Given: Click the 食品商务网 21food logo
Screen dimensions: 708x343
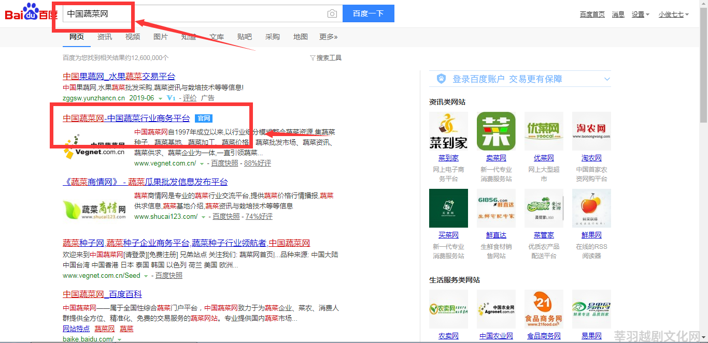Looking at the screenshot, I should tap(544, 309).
